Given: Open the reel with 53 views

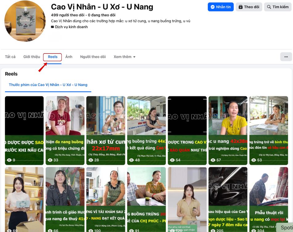Looking at the screenshot, I should (269, 131).
